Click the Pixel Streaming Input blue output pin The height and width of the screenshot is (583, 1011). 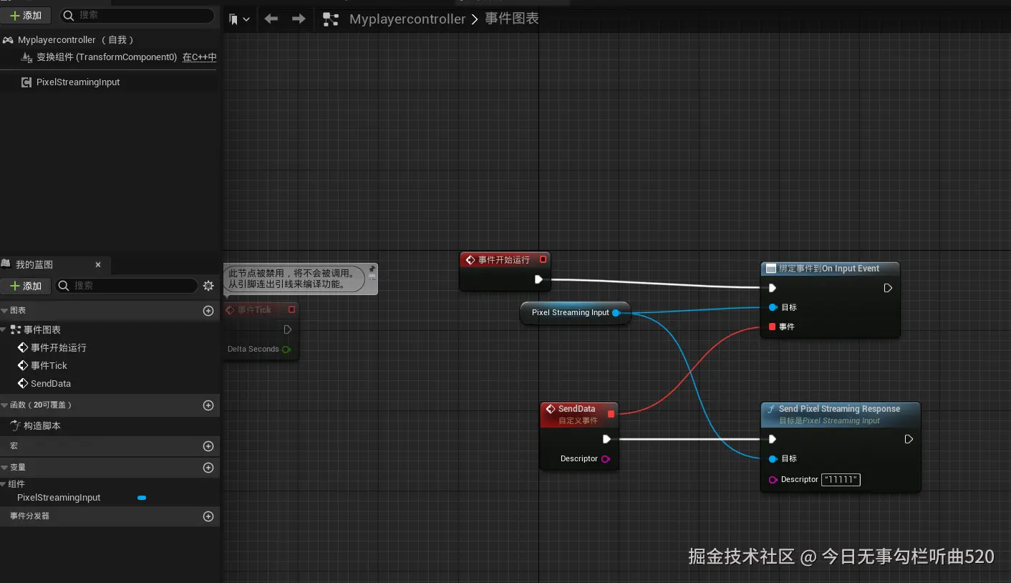pyautogui.click(x=616, y=313)
